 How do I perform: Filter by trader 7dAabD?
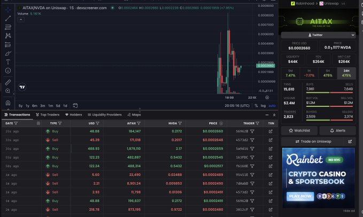[x=252, y=183]
